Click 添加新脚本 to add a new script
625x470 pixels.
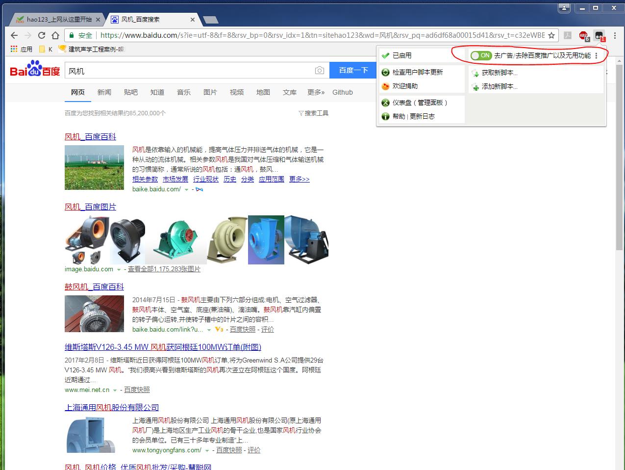495,86
